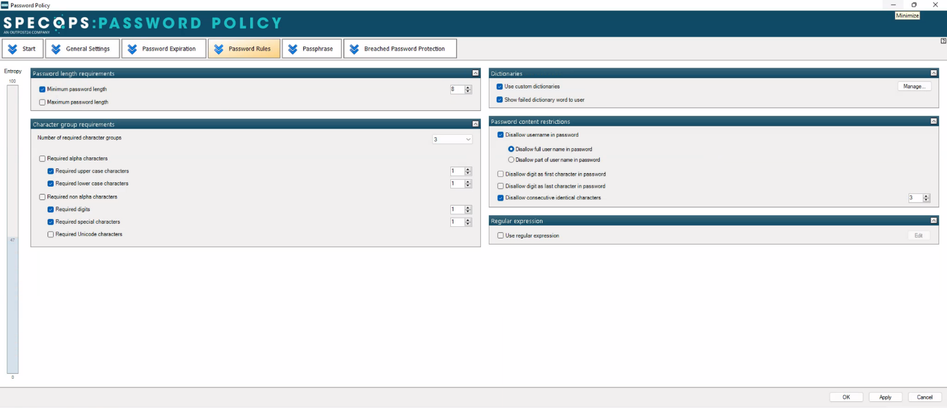Screen dimensions: 947x408
Task: Collapse the Dictionaries section
Action: point(934,73)
